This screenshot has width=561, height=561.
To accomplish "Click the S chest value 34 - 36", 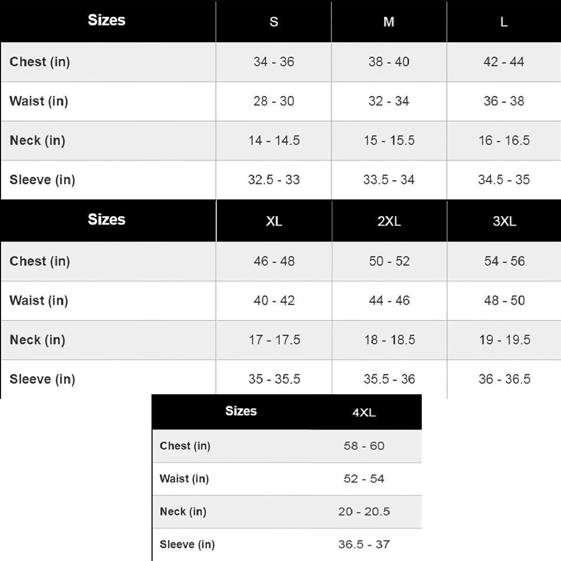I will [x=274, y=62].
